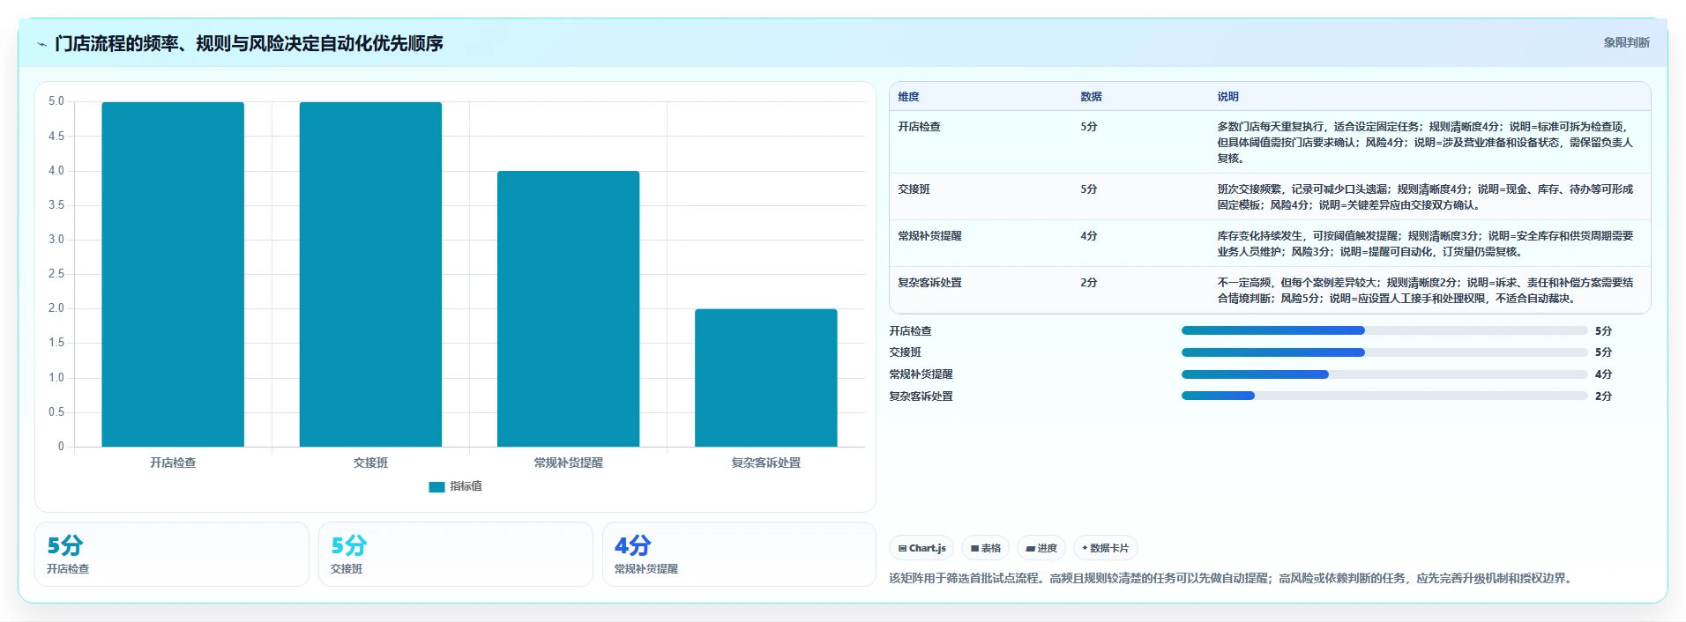Click the 说明 column header

[x=1227, y=97]
